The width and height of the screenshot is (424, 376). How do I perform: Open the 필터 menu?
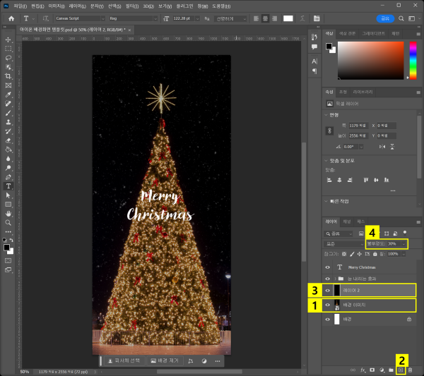pyautogui.click(x=132, y=6)
